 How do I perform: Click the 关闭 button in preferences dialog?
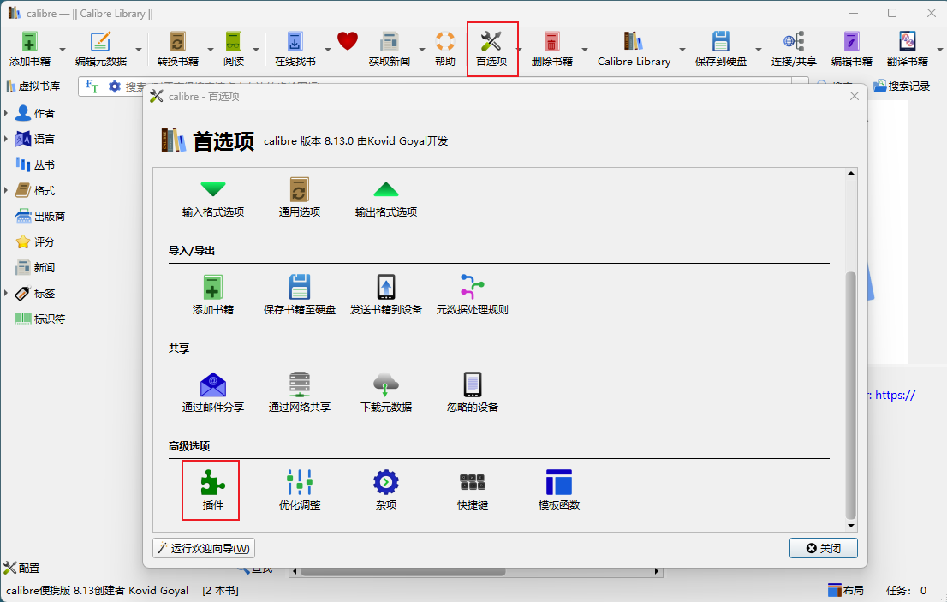pyautogui.click(x=823, y=548)
